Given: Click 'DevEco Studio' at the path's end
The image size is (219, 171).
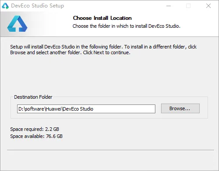Looking at the screenshot, I should coord(78,109).
